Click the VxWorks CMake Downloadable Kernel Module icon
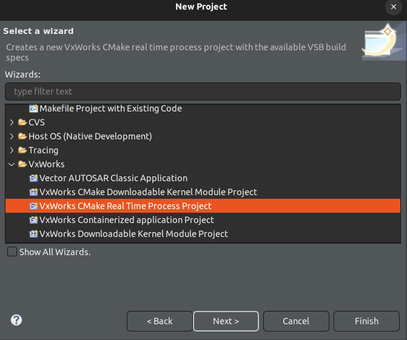The width and height of the screenshot is (407, 340). (x=33, y=193)
